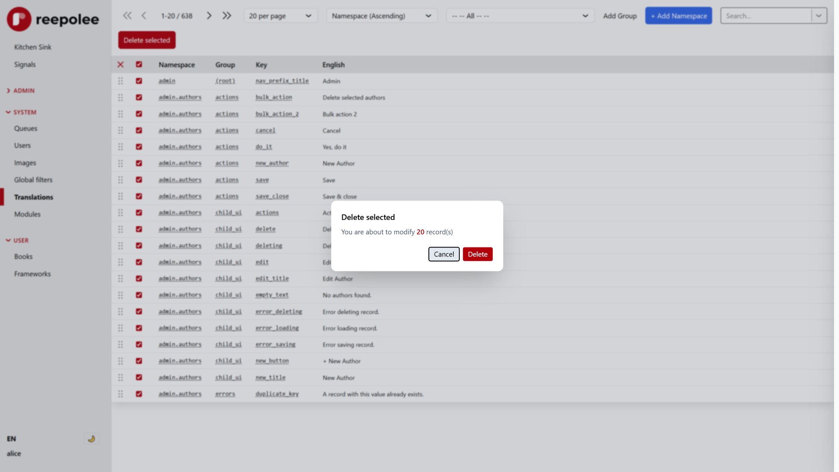This screenshot has height=472, width=839.
Task: Click the reepolee logo
Action: tap(53, 19)
